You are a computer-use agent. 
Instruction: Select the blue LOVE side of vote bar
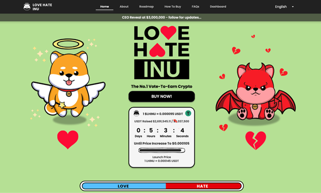[124, 186]
